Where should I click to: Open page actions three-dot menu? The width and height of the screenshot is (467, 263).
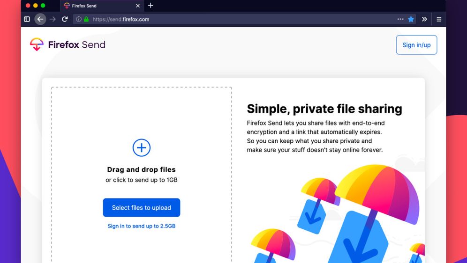(400, 19)
